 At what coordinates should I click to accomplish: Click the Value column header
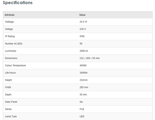click(x=82, y=15)
